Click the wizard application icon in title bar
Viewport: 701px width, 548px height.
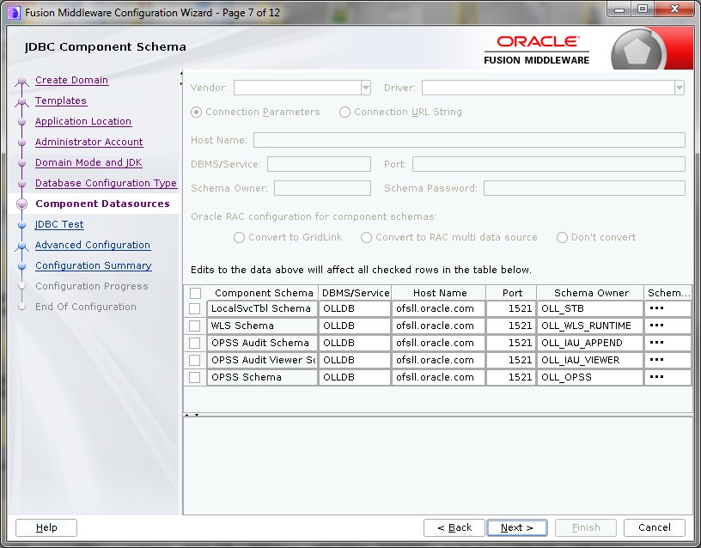click(x=14, y=13)
